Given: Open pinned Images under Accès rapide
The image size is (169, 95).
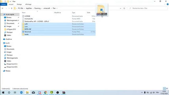Looking at the screenshot, I should click(x=9, y=26).
